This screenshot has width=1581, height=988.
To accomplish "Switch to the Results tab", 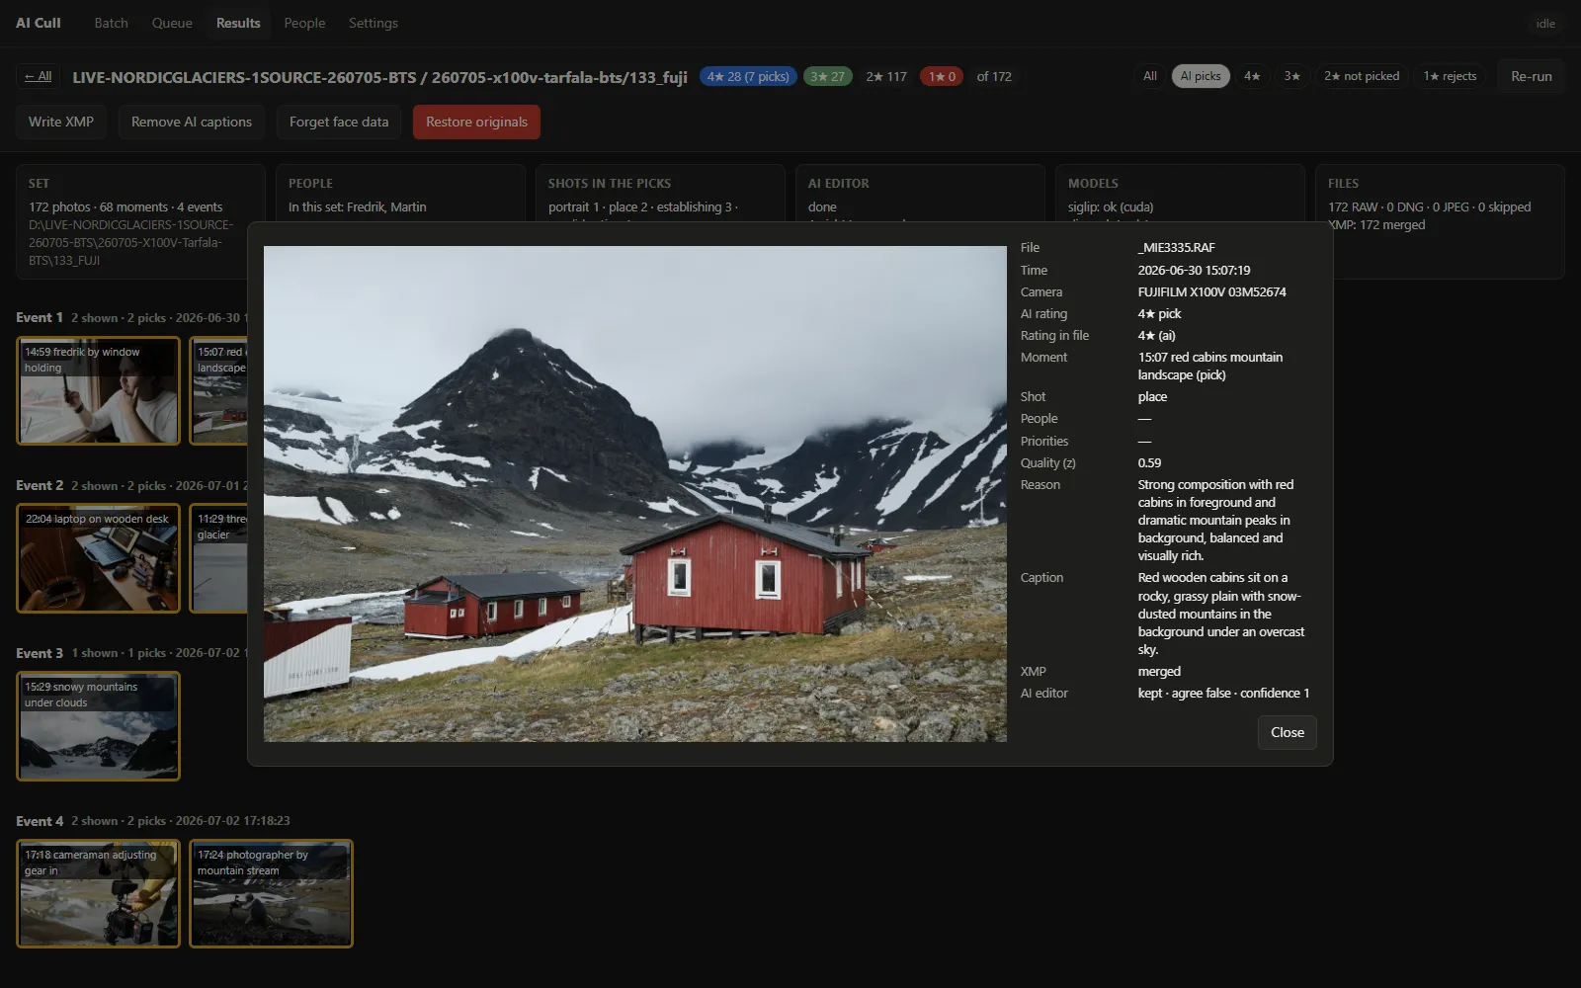I will tap(238, 23).
